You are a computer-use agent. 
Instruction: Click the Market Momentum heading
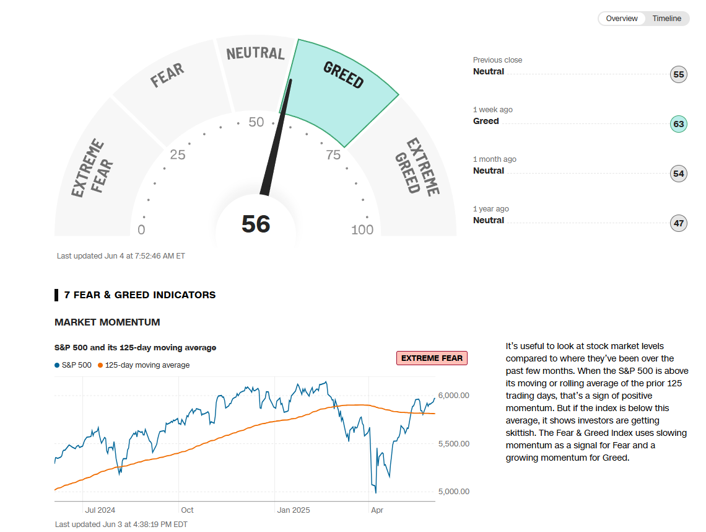pos(107,322)
